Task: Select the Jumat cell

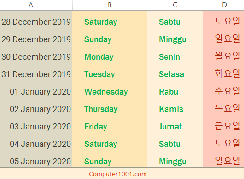Action: (x=175, y=127)
